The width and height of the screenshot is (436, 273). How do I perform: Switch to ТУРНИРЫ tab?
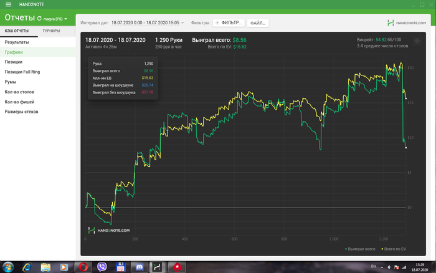[x=51, y=31]
